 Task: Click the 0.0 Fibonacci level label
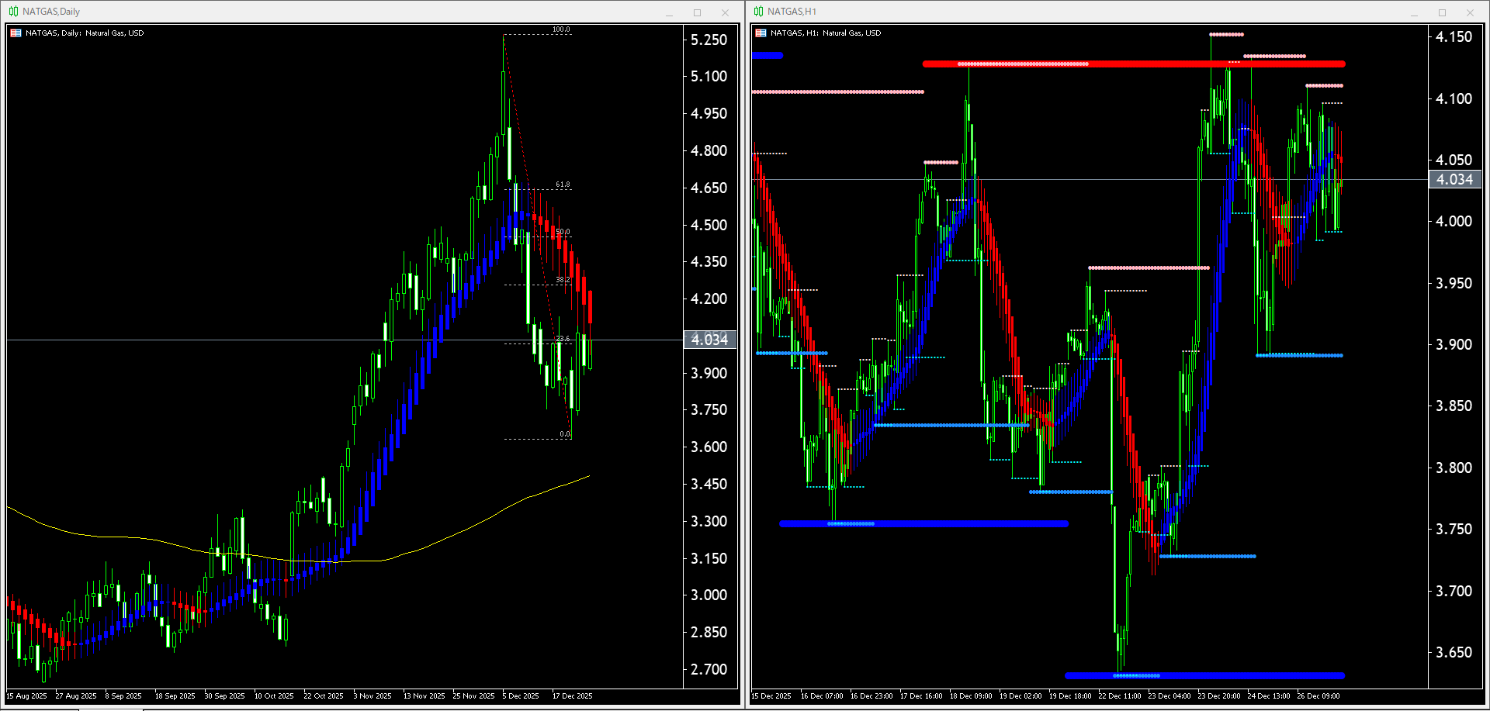click(565, 434)
